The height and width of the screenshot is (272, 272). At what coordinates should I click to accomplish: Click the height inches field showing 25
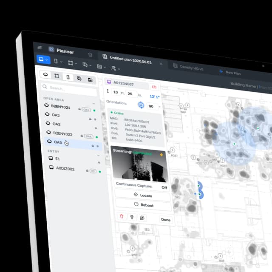point(131,94)
